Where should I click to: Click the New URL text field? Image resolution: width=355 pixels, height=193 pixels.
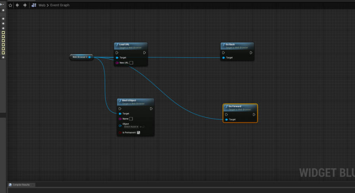pyautogui.click(x=131, y=62)
